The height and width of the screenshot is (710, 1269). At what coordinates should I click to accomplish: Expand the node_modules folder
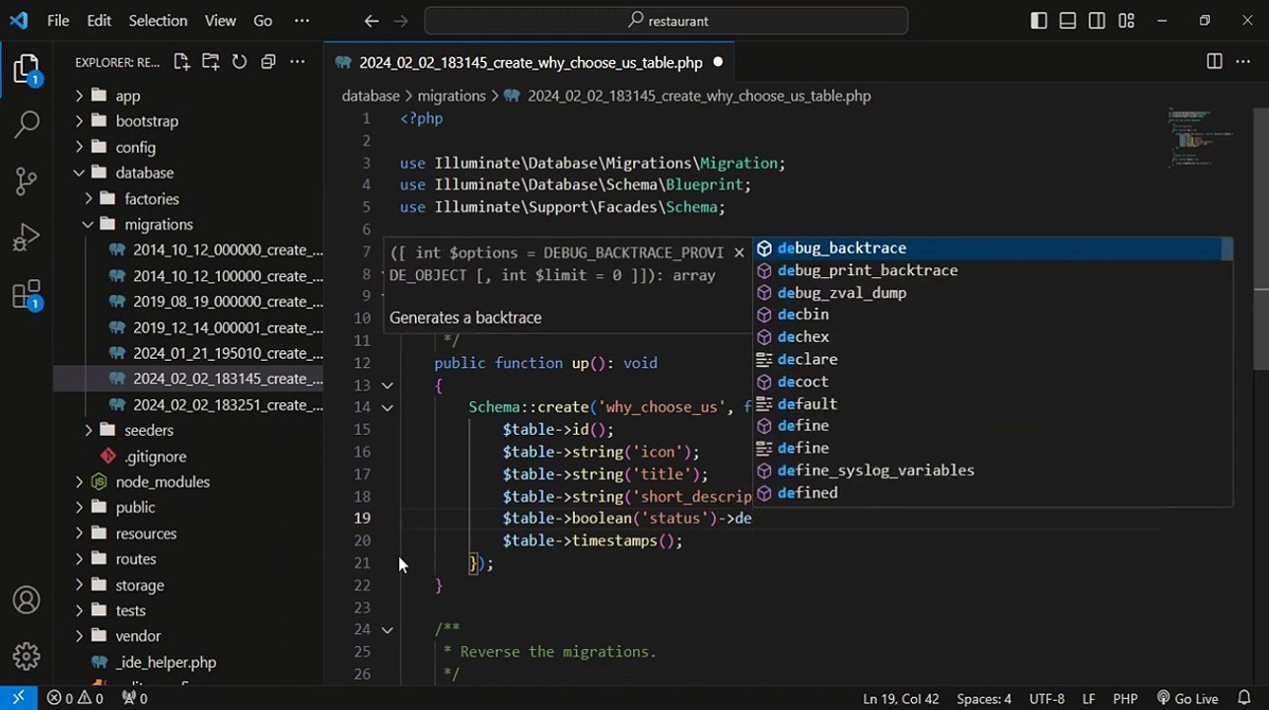[79, 481]
